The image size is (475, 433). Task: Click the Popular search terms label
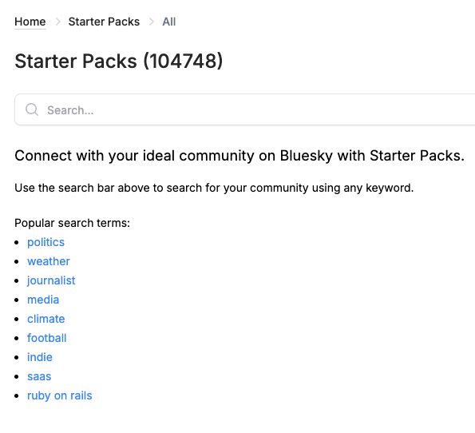[x=72, y=223]
